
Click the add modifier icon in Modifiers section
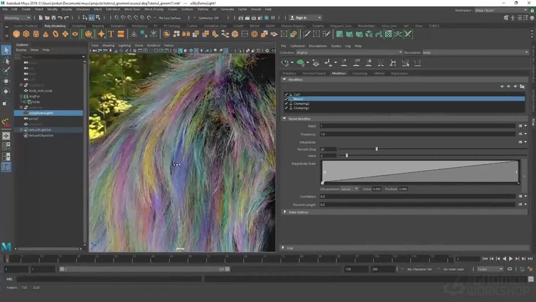coord(502,86)
